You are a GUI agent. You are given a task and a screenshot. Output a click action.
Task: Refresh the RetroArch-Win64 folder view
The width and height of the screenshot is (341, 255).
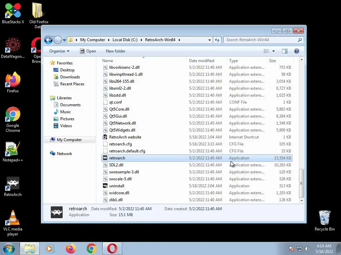[x=217, y=40]
